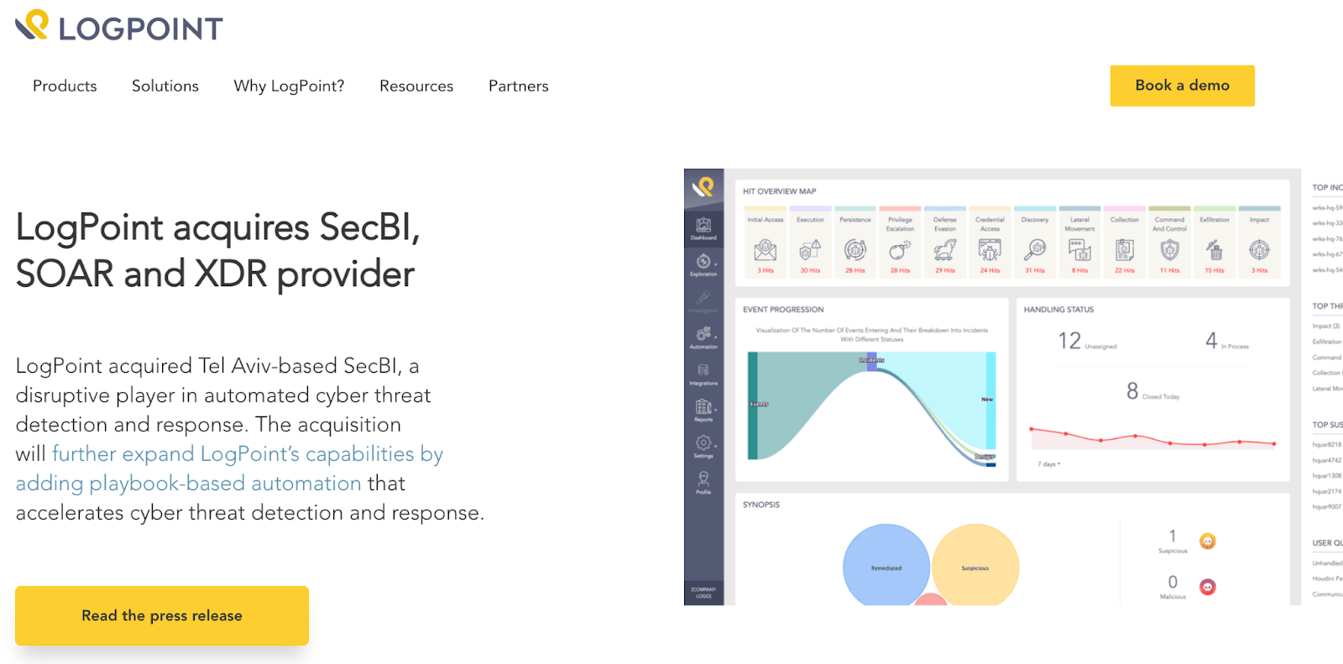Viewport: 1343px width, 664px height.
Task: Select the Collection clipboard icon
Action: pos(1125,250)
